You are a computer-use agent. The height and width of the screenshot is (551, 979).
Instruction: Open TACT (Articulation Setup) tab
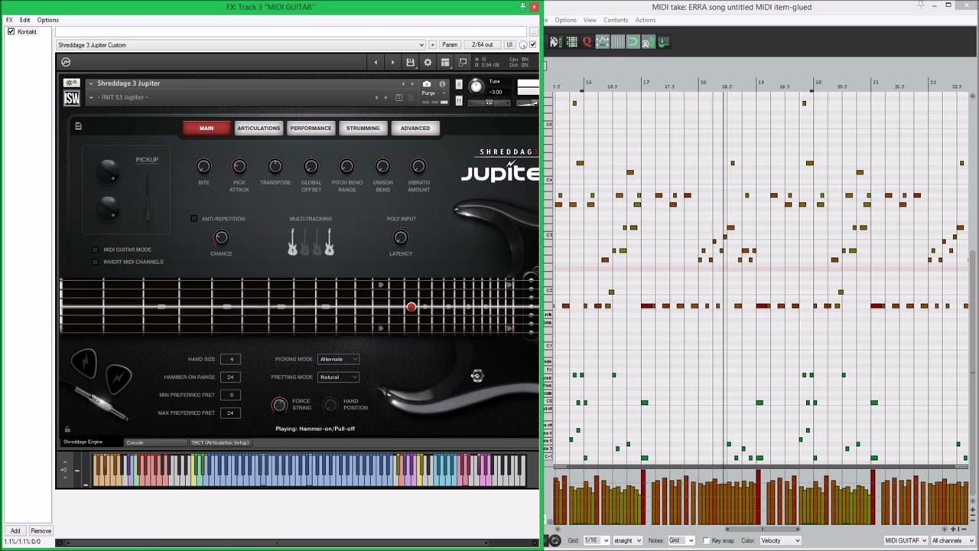(x=220, y=442)
